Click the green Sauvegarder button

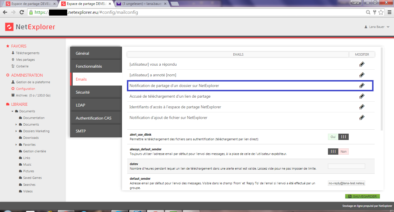pyautogui.click(x=362, y=196)
